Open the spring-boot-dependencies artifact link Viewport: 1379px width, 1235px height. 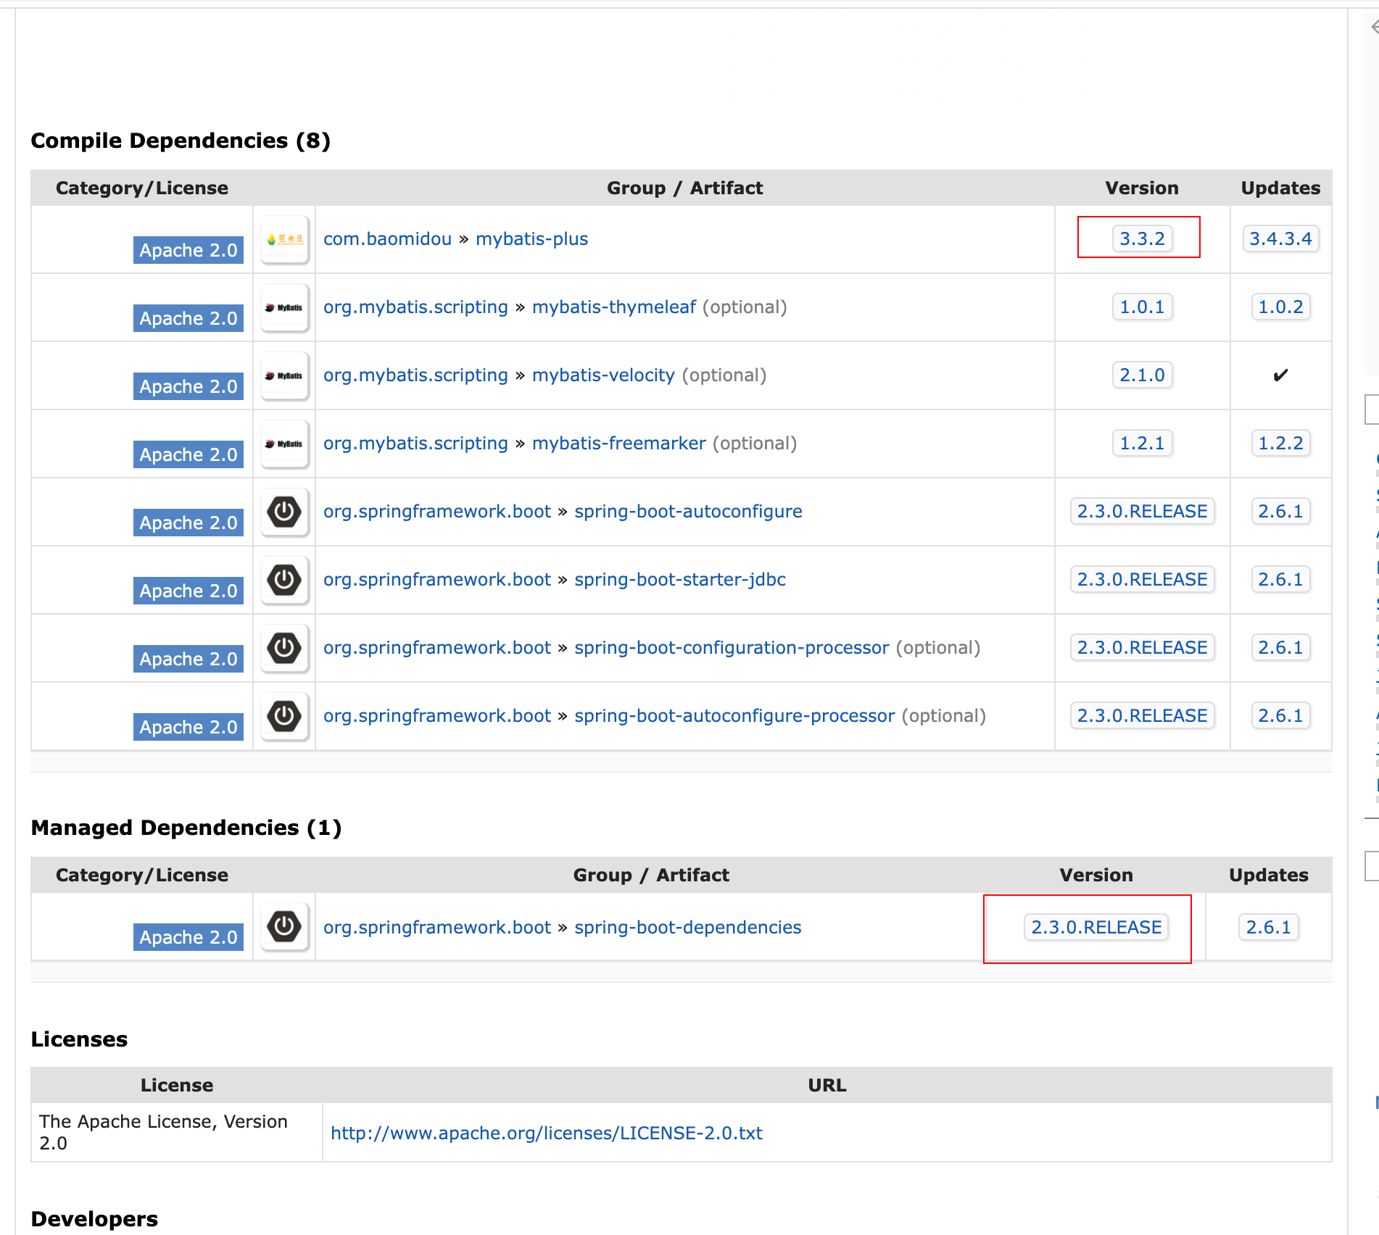click(688, 928)
